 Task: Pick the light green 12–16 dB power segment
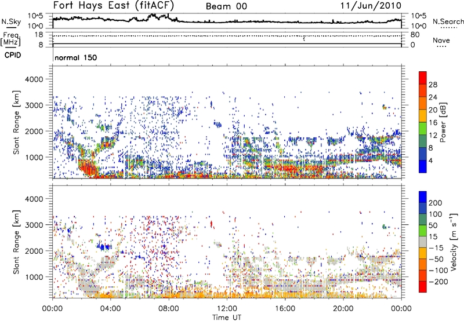pos(423,128)
